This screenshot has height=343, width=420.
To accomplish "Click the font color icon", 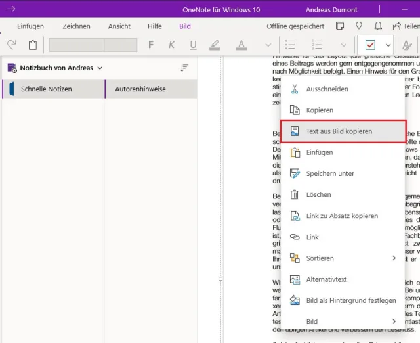I will pyautogui.click(x=241, y=45).
